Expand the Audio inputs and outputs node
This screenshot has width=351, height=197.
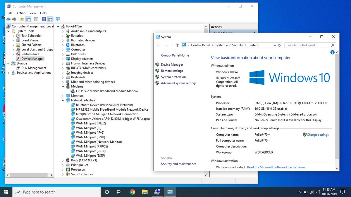[63, 31]
